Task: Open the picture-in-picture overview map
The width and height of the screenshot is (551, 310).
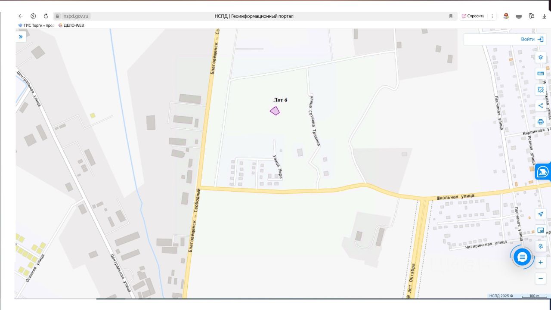Action: pyautogui.click(x=541, y=230)
